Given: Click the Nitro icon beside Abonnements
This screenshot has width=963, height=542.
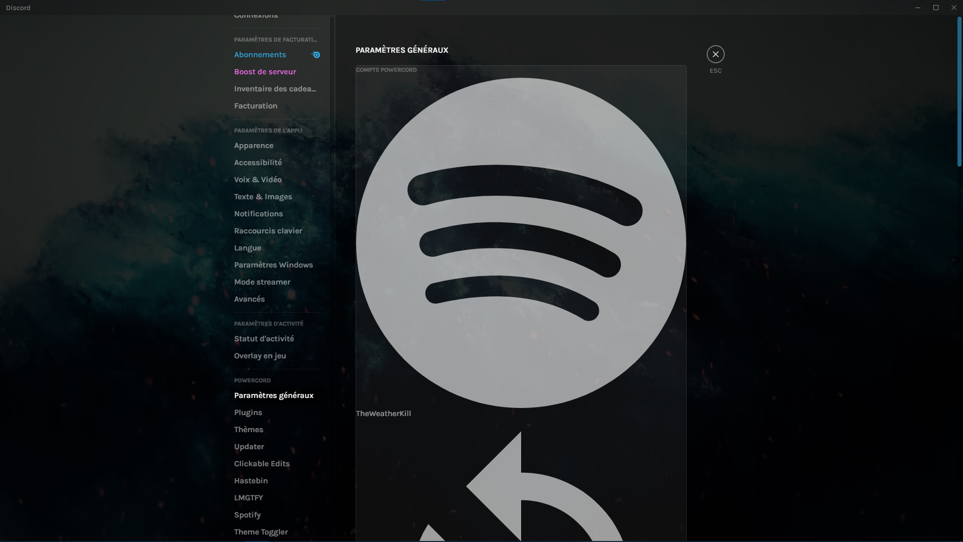Looking at the screenshot, I should coord(315,55).
